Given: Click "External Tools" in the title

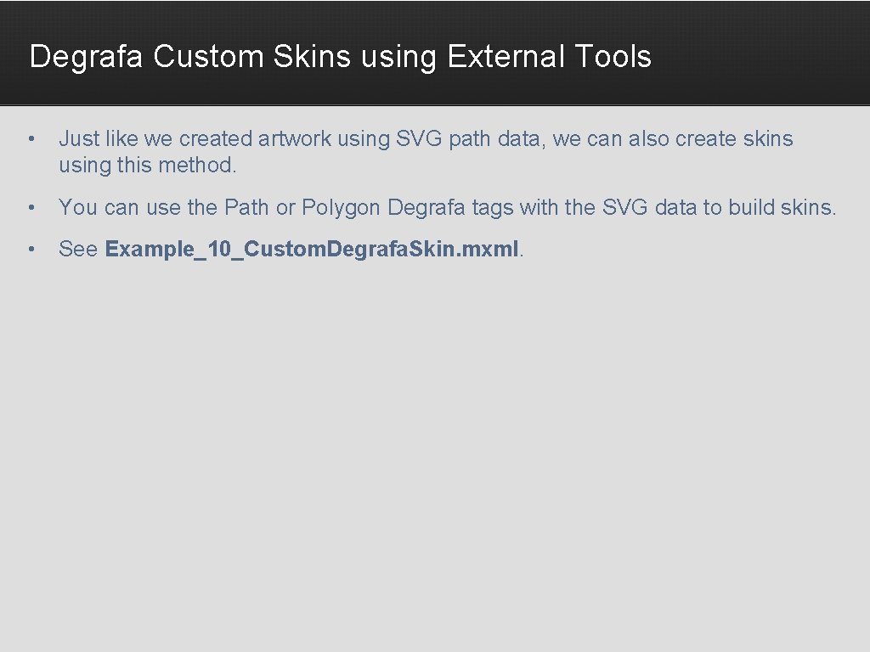Looking at the screenshot, I should point(550,56).
